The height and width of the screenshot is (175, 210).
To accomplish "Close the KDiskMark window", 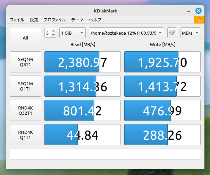I will tap(198, 11).
